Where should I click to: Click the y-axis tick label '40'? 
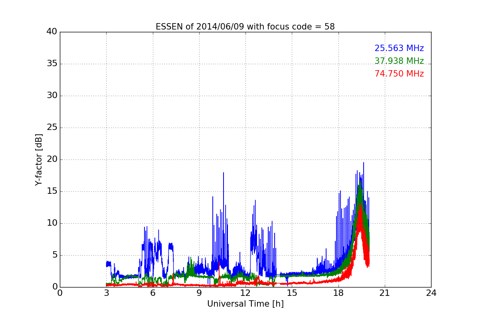(52, 32)
